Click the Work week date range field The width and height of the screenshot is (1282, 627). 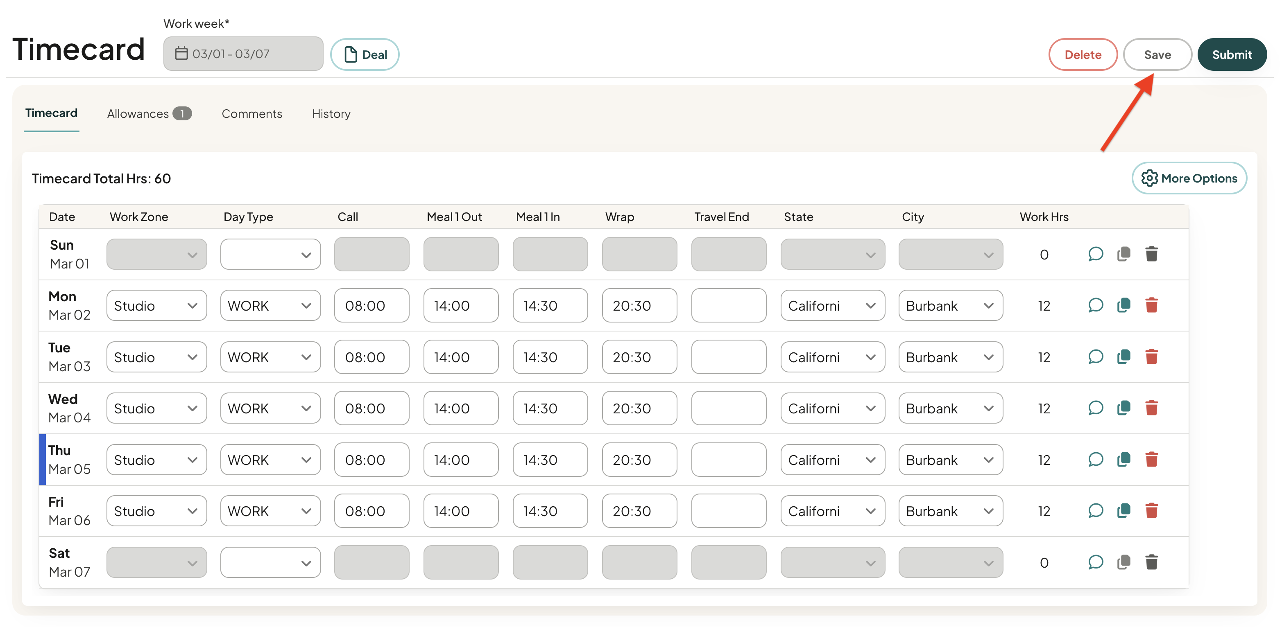(243, 53)
